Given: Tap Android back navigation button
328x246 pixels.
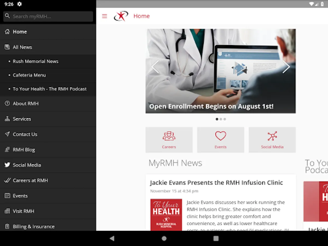Looking at the screenshot, I should coord(112,238).
